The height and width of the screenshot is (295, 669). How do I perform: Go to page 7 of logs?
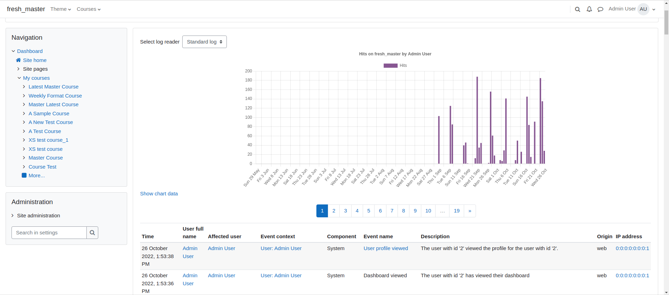(x=392, y=211)
